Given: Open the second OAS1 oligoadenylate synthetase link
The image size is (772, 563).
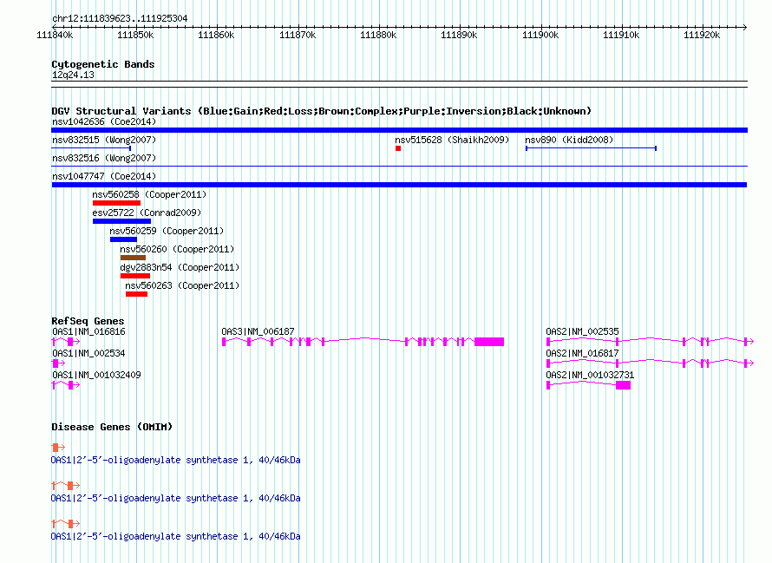Looking at the screenshot, I should pyautogui.click(x=176, y=498).
